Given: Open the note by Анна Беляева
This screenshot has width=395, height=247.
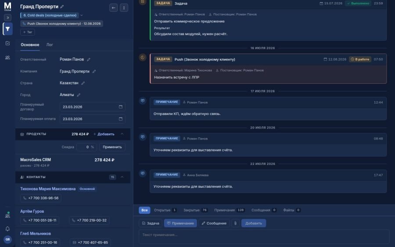Looking at the screenshot, I should point(268,181).
